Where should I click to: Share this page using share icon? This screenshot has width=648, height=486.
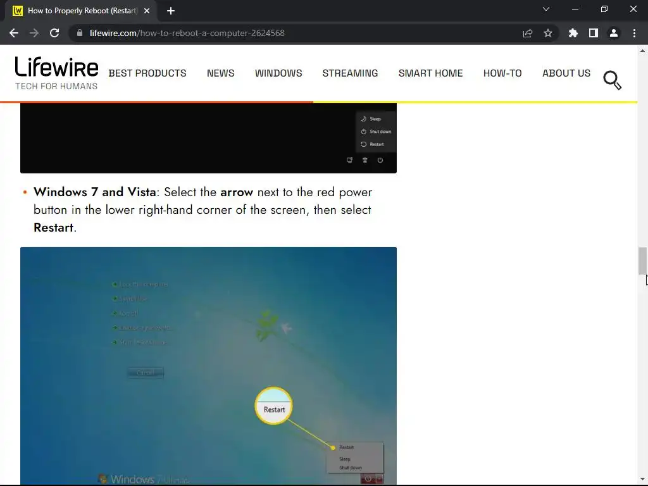(528, 33)
